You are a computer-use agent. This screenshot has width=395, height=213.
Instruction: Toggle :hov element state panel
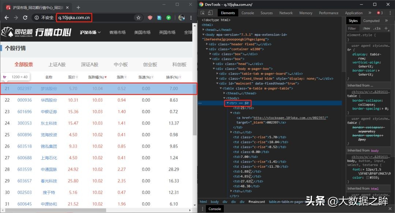pos(366,28)
